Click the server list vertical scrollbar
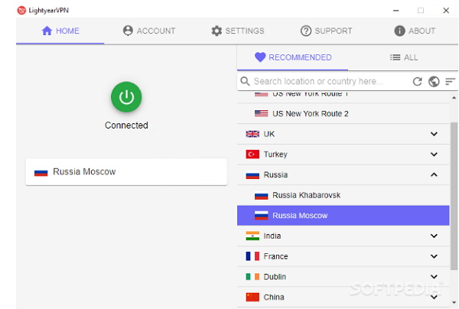459x309 pixels. pyautogui.click(x=454, y=196)
